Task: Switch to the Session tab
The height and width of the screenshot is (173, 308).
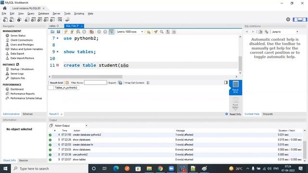Action: [x=24, y=161]
